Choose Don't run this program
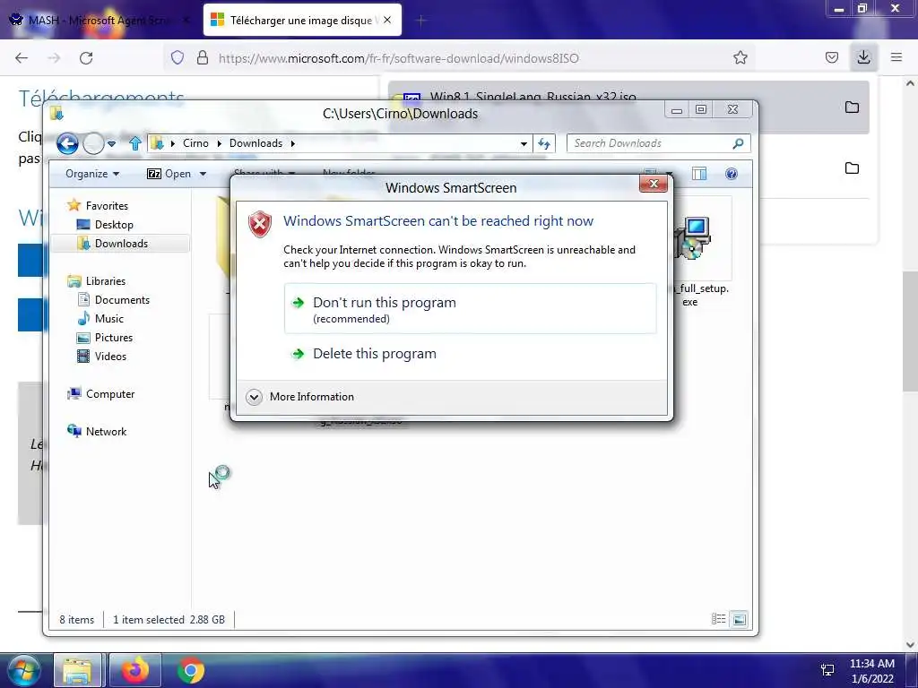 (x=470, y=309)
